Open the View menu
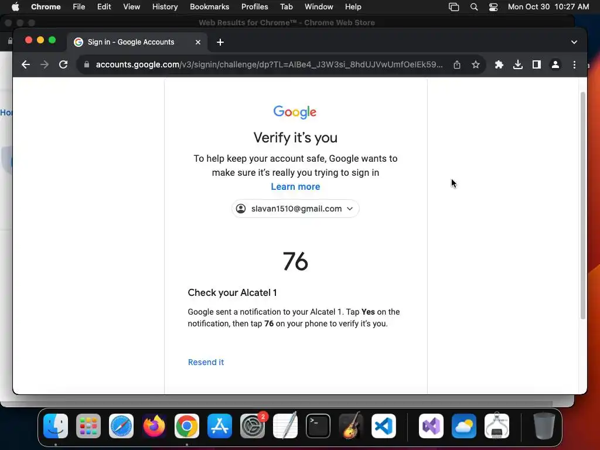The height and width of the screenshot is (450, 600). point(131,7)
